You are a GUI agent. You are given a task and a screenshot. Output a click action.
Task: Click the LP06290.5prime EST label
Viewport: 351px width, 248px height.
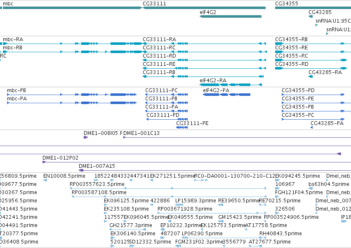[x=202, y=234]
